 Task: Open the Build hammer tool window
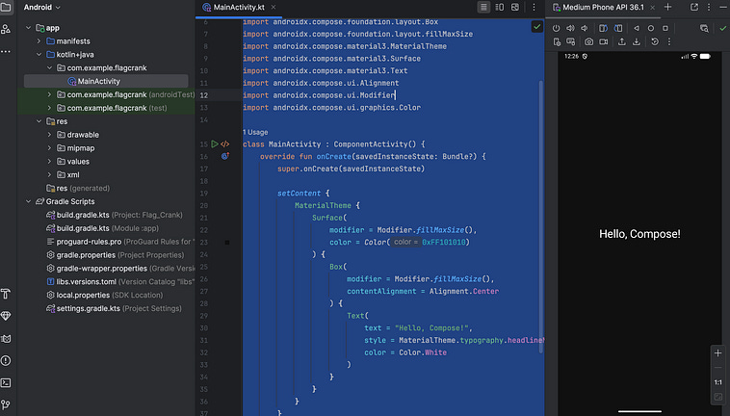pyautogui.click(x=6, y=294)
